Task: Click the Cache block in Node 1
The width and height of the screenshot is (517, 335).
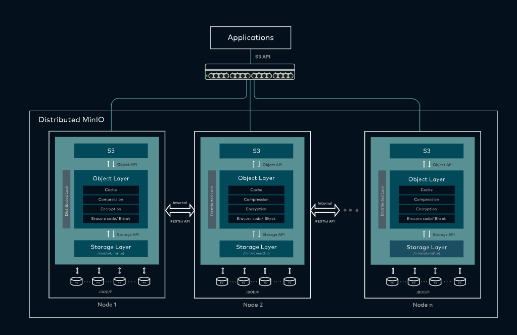Action: (x=111, y=190)
